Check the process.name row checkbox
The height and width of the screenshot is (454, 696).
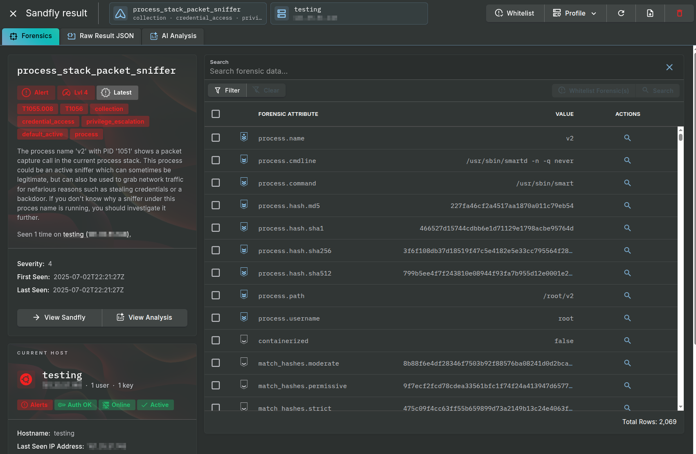(x=216, y=138)
